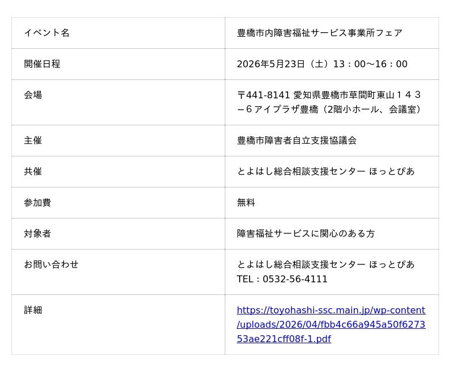Click the co-host ほっとぴあ text in 共催 row
461x372 pixels.
(x=392, y=171)
